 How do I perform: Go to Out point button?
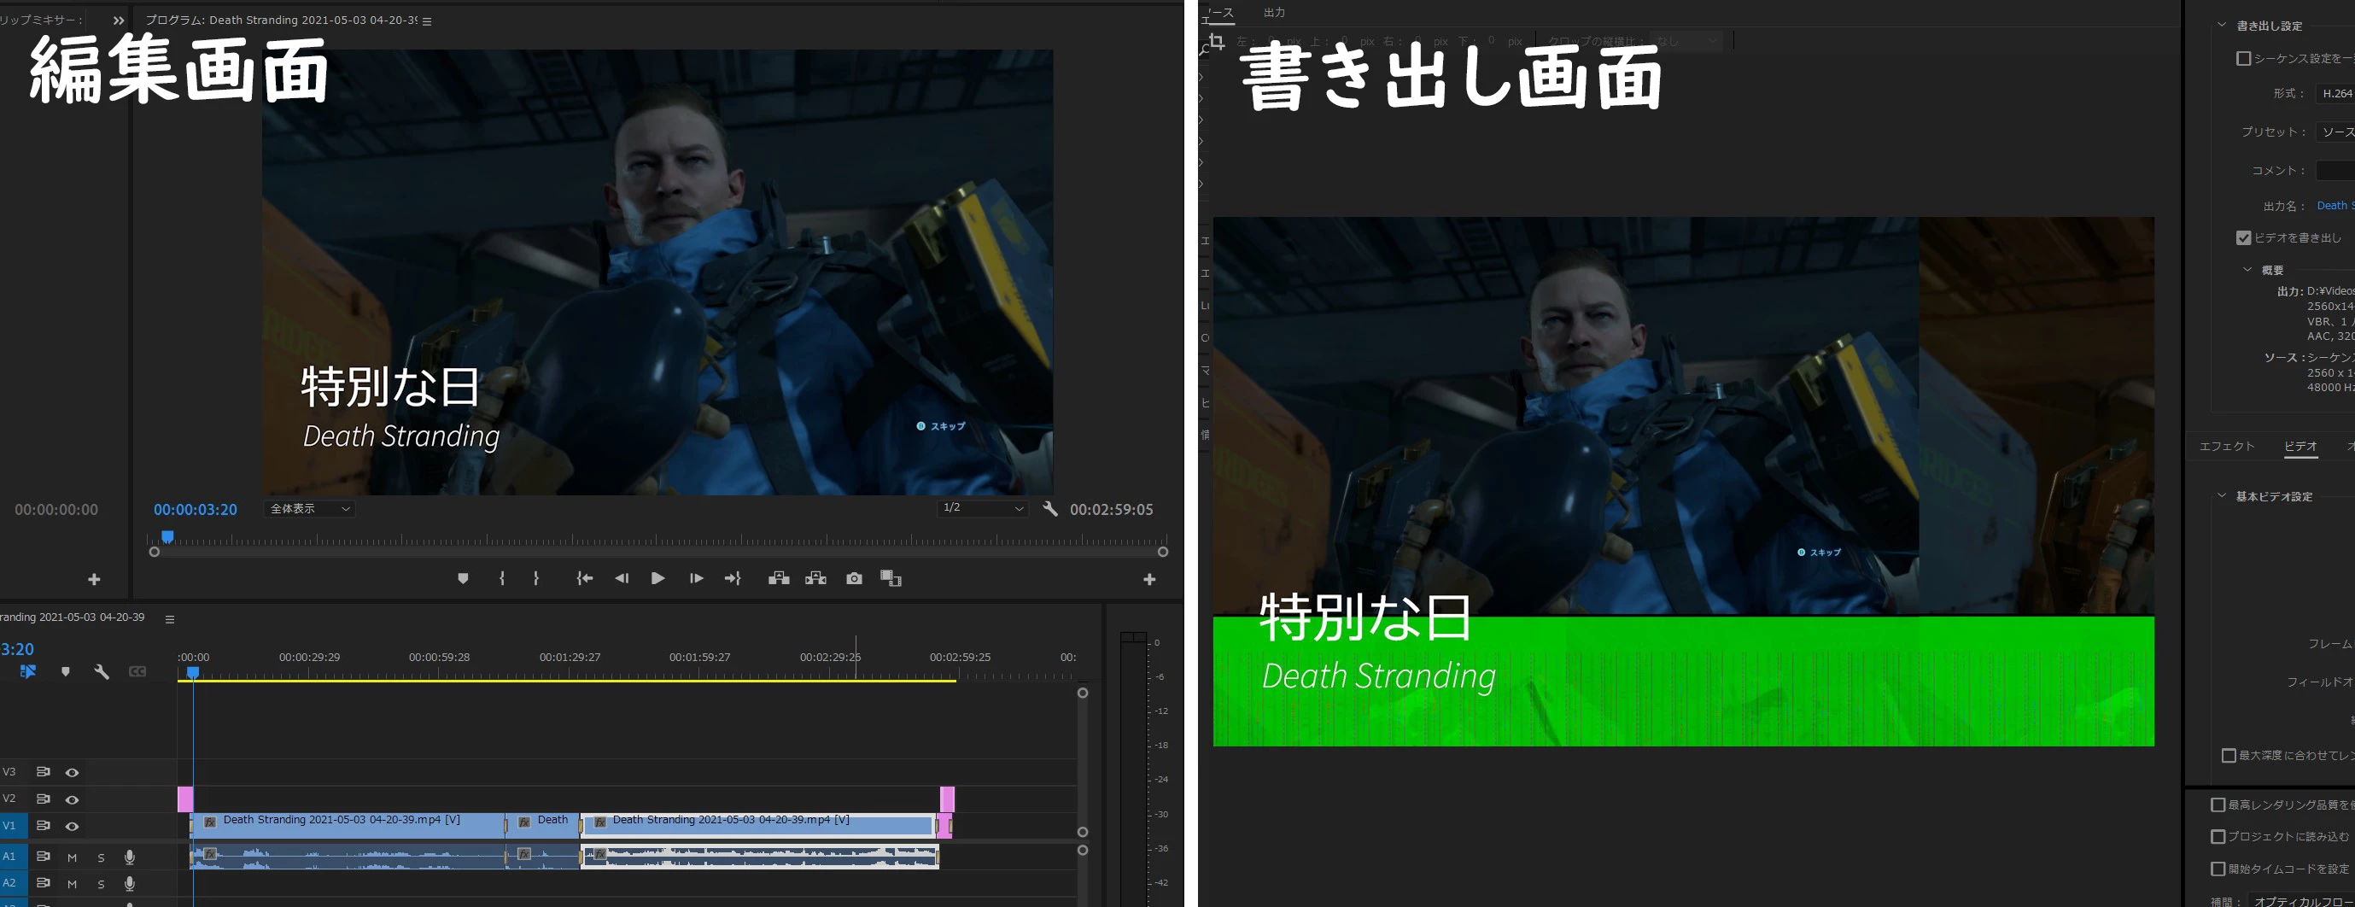[733, 579]
